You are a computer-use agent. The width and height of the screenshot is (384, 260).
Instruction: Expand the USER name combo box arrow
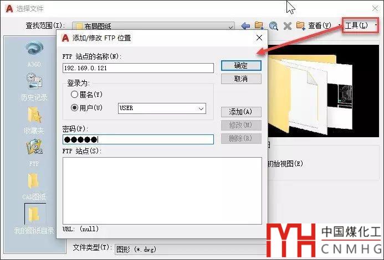tap(201, 108)
